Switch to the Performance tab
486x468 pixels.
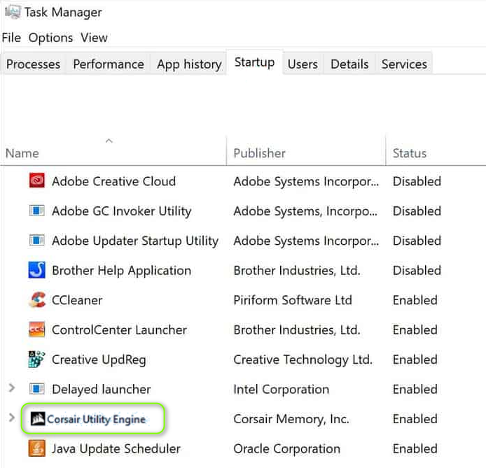109,64
